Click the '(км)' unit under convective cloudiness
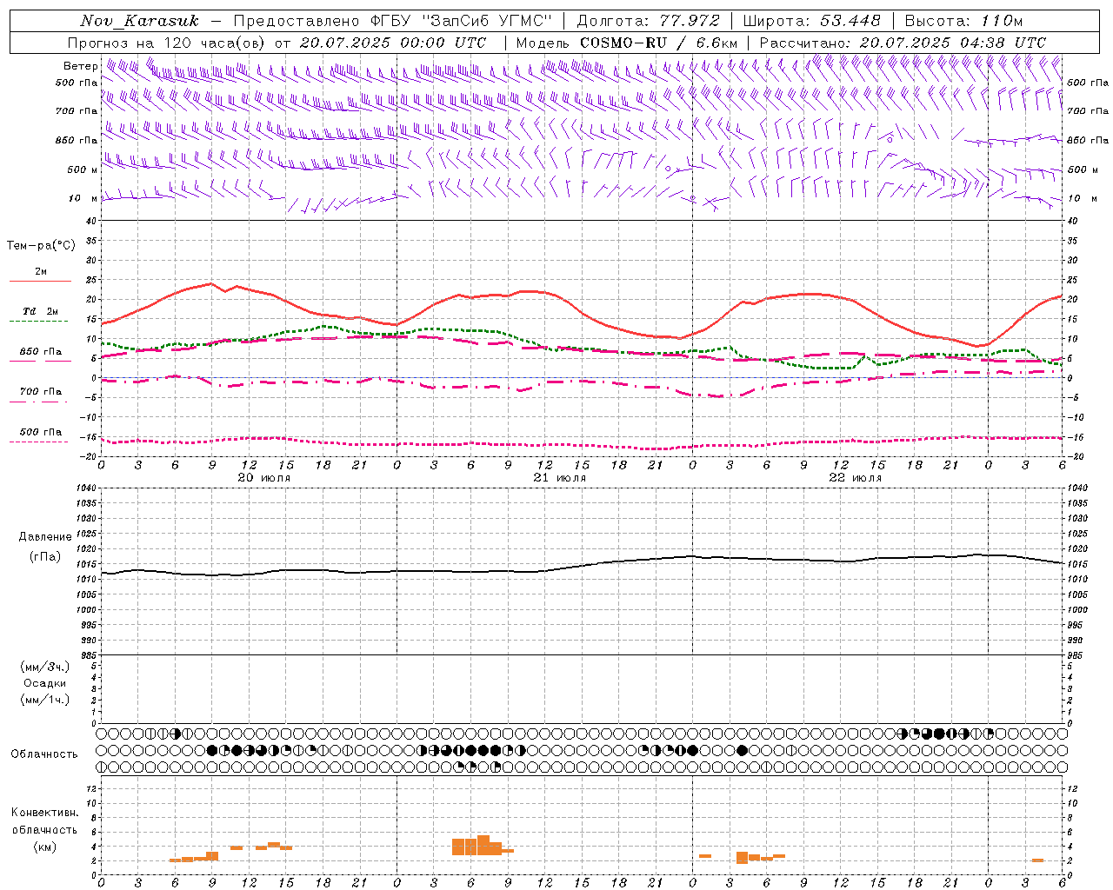This screenshot has height=890, width=1113. click(x=44, y=847)
